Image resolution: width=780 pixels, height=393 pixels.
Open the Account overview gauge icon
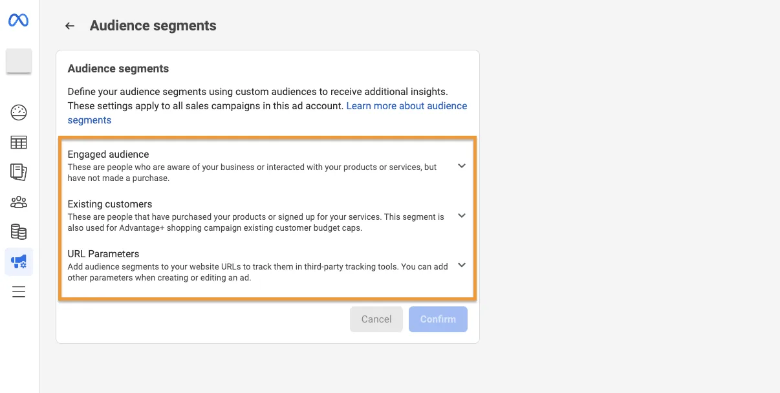click(x=19, y=112)
